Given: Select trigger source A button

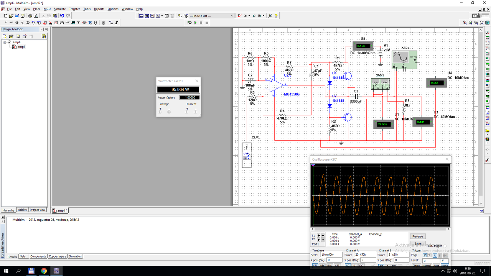Looking at the screenshot, I should click(435, 255).
